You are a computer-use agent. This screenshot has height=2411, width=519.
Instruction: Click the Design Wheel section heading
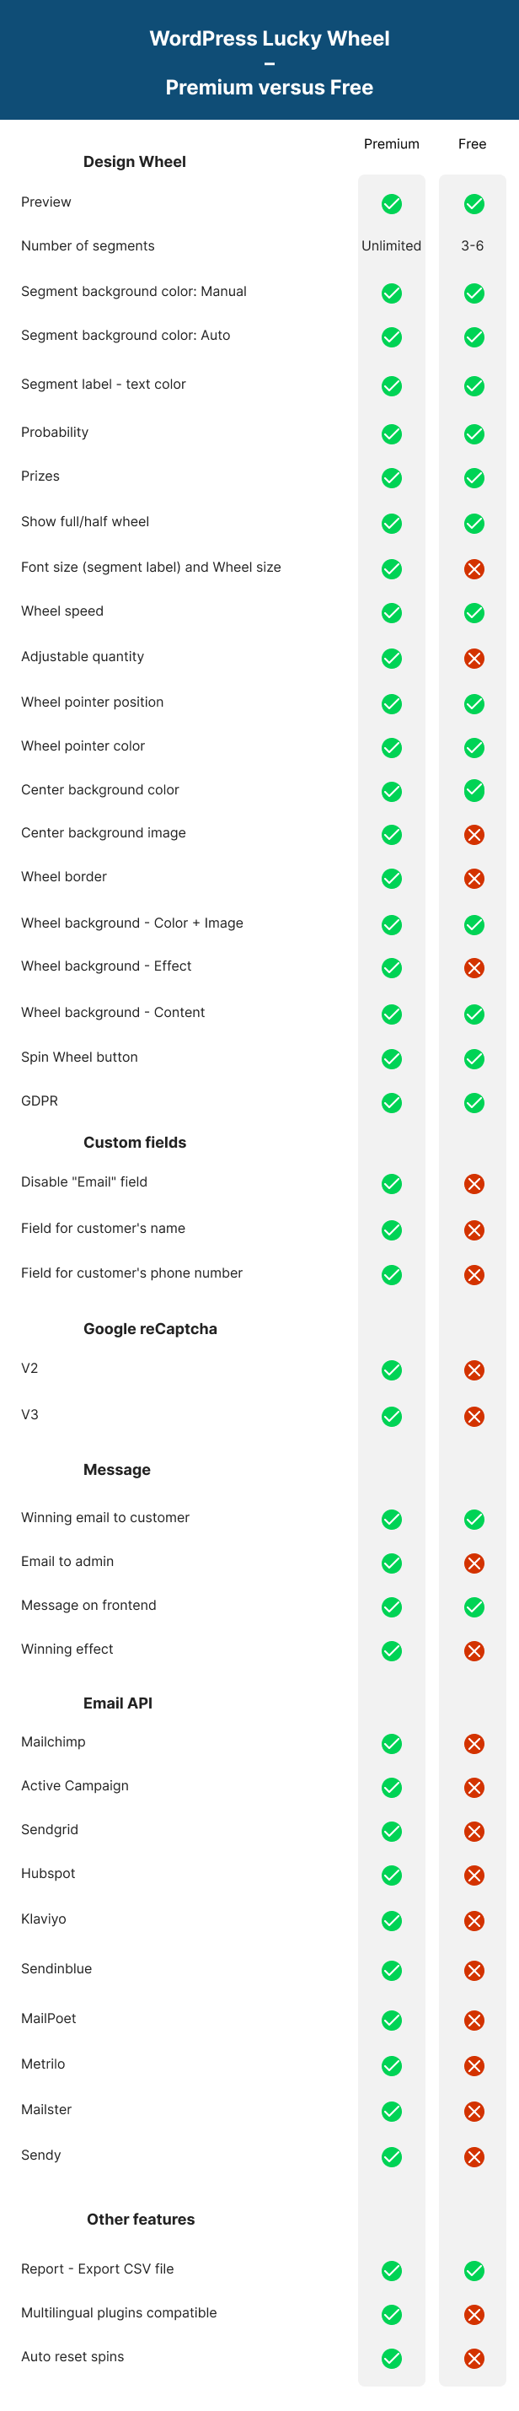(135, 162)
